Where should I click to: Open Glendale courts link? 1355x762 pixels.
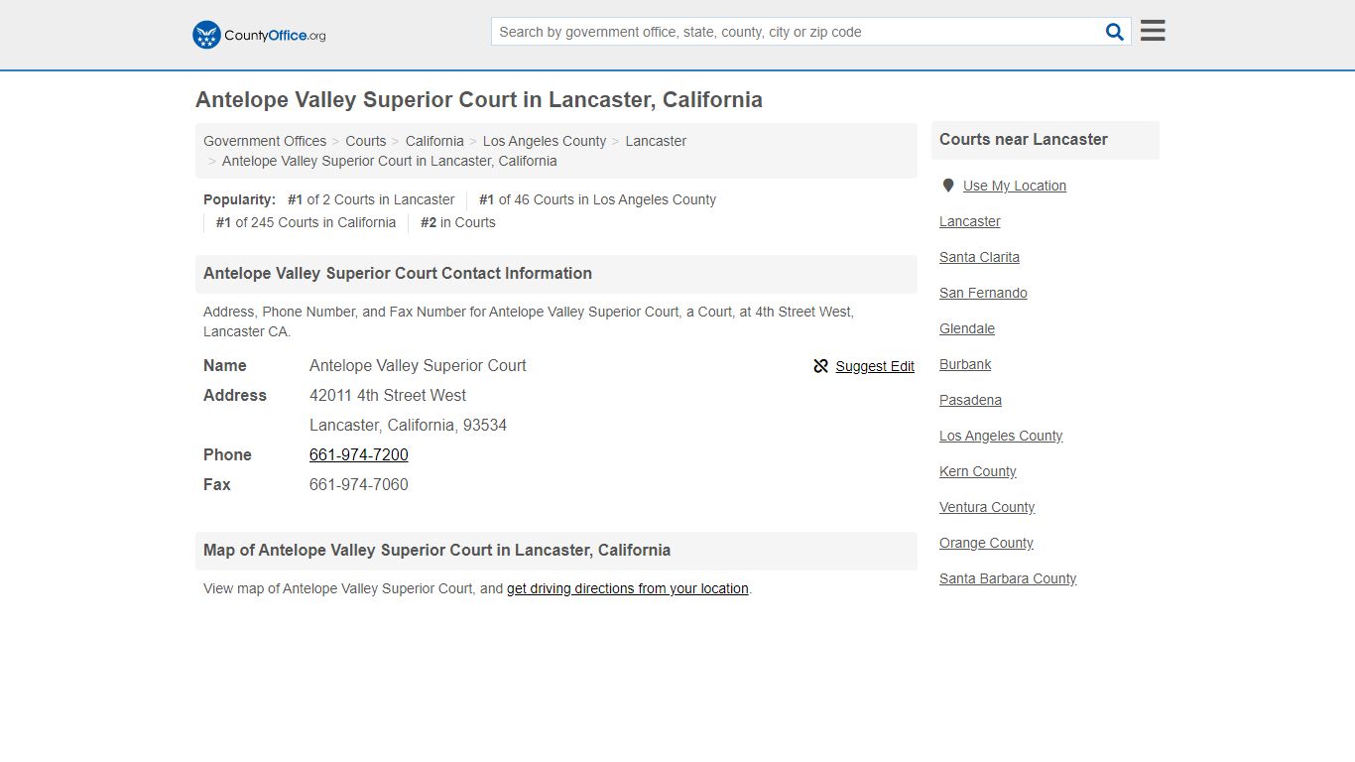(x=967, y=328)
